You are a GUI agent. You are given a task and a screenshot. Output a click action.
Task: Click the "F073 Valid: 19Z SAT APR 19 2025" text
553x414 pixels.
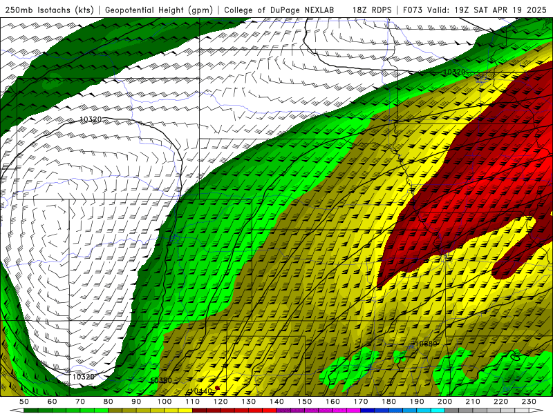[x=475, y=10]
